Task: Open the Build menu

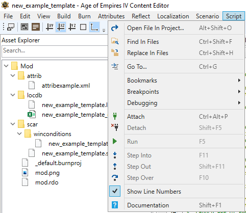Action: (64, 16)
